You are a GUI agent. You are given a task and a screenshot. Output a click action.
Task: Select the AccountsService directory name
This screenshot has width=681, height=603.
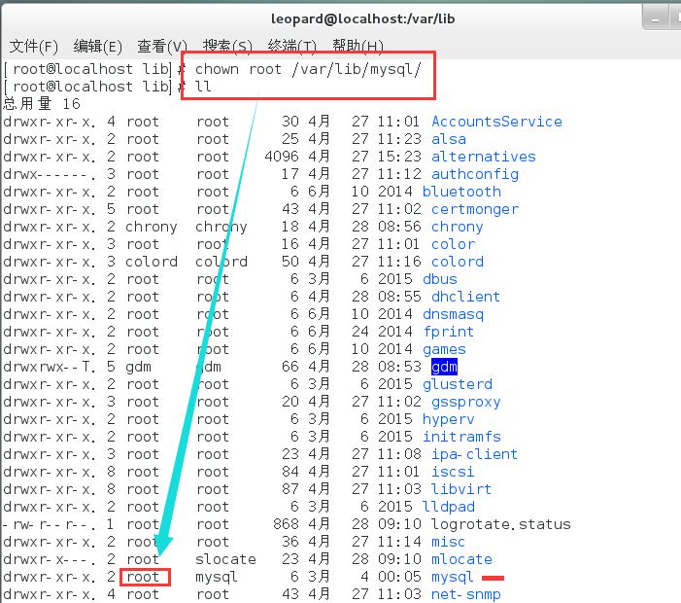click(x=496, y=122)
